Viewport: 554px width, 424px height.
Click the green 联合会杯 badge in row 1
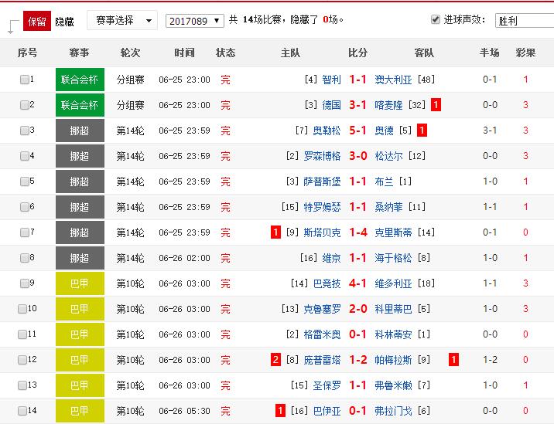(x=80, y=80)
